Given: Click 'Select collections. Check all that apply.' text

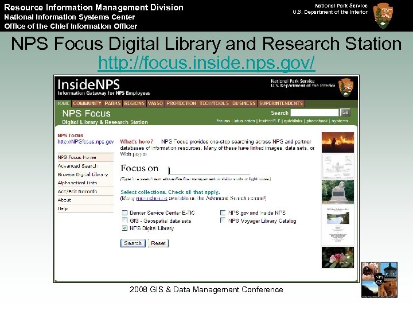Looking at the screenshot, I should [x=170, y=192].
